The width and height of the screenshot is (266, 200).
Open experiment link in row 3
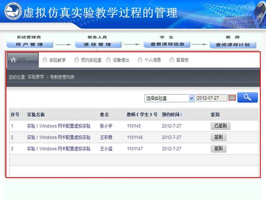59,149
